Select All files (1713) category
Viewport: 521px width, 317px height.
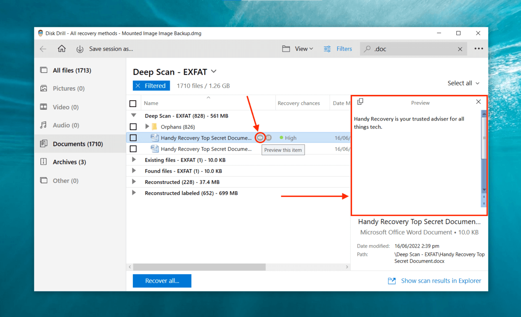pyautogui.click(x=80, y=70)
